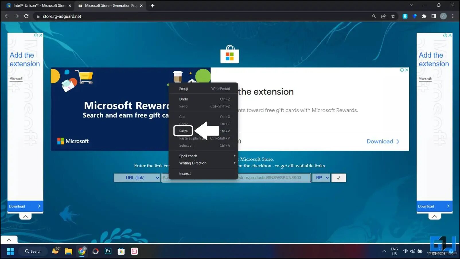This screenshot has height=259, width=460.
Task: Collapse the right ad with the chevron
Action: (435, 216)
